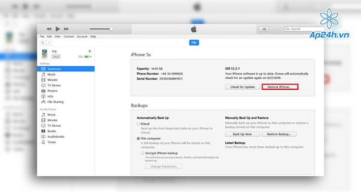Open TV Shows under On My Device
Viewport: 361px width, 192px height.
pyautogui.click(x=54, y=126)
